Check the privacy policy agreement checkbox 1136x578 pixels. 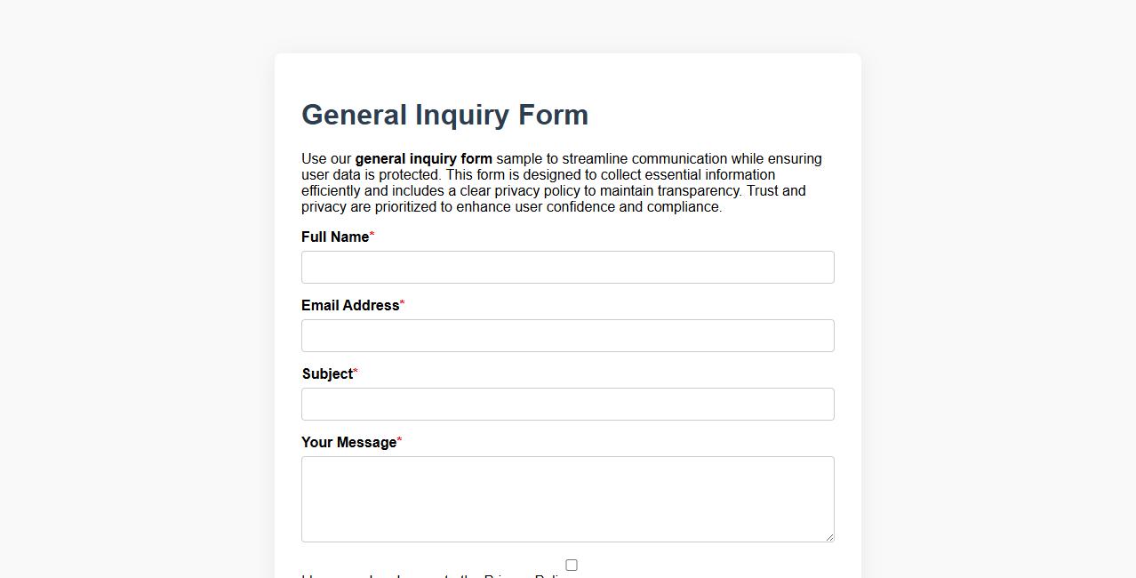click(572, 565)
